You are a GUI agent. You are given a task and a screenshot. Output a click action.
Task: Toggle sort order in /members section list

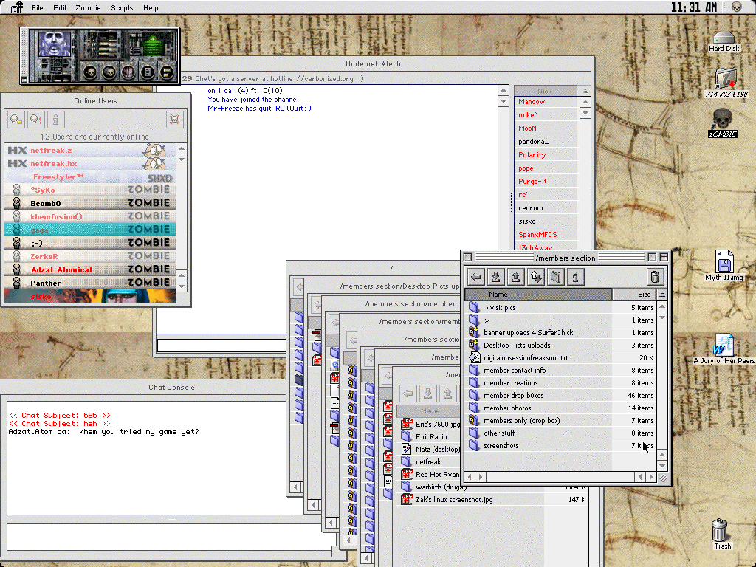point(662,294)
